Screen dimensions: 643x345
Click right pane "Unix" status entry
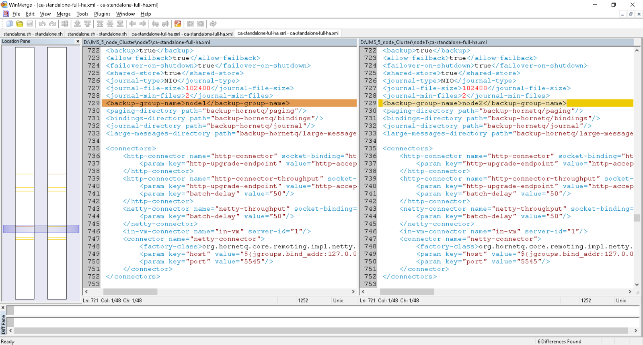pos(621,301)
